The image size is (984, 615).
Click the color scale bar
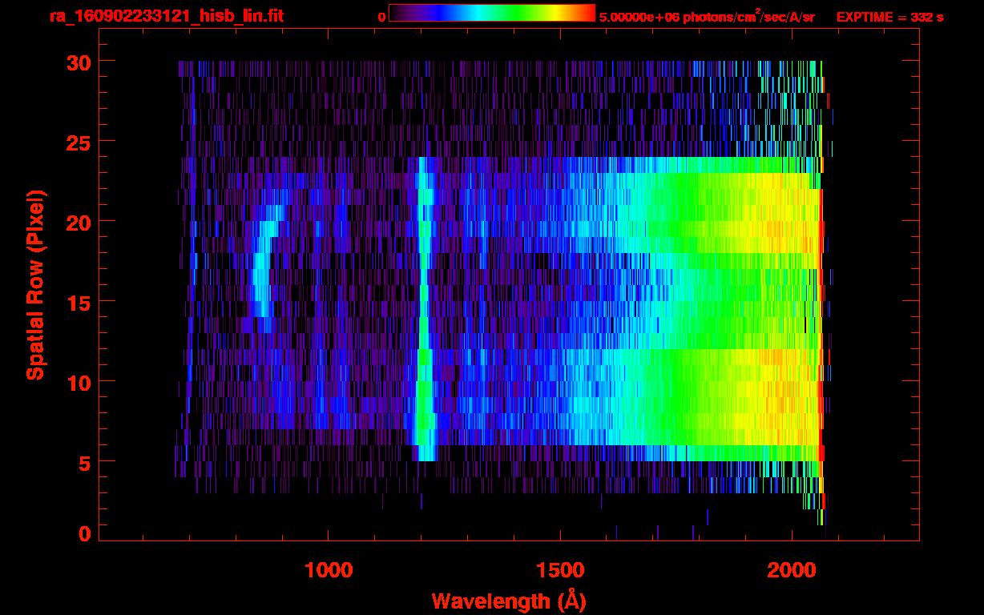coord(492,13)
